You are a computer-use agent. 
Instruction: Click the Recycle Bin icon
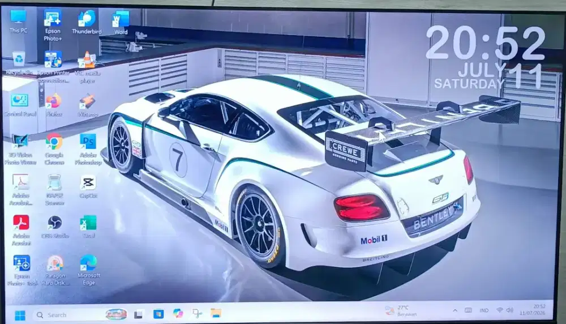tap(19, 63)
